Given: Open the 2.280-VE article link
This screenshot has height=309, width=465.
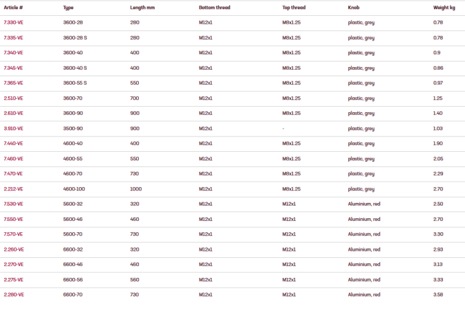Looking at the screenshot, I should pyautogui.click(x=14, y=294).
